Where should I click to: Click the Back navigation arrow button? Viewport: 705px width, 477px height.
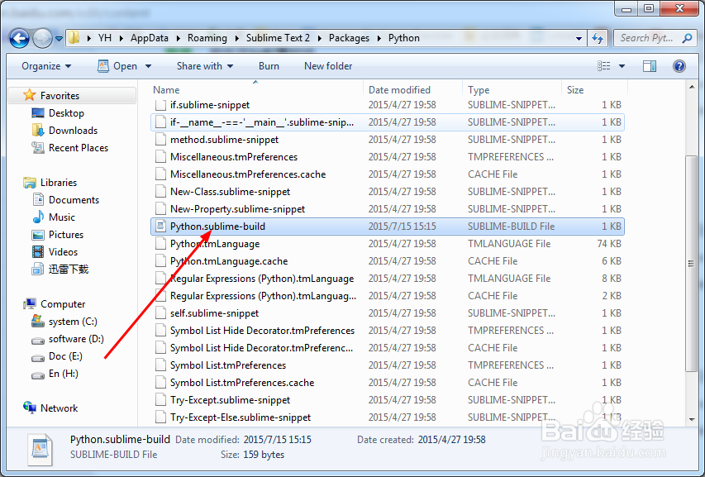(x=19, y=38)
